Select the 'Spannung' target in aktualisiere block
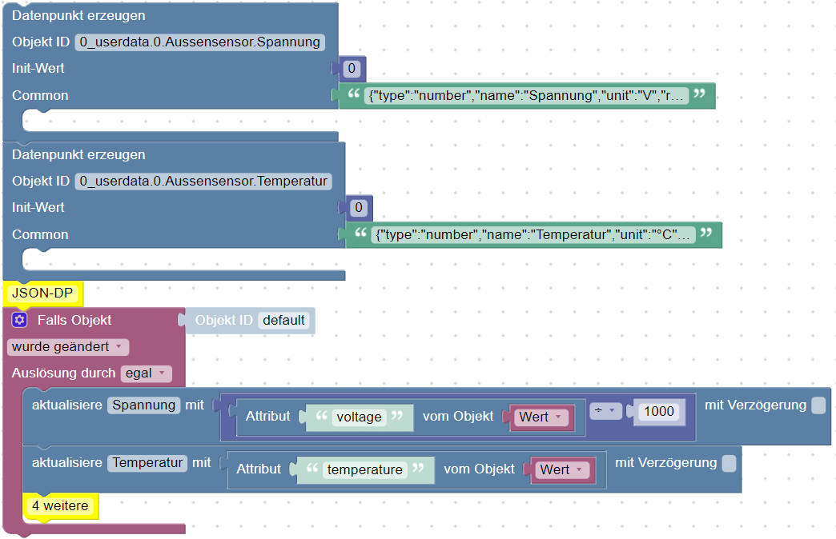The width and height of the screenshot is (836, 539). tap(144, 405)
